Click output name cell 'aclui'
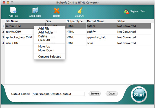This screenshot has width=155, height=108. [x=101, y=43]
